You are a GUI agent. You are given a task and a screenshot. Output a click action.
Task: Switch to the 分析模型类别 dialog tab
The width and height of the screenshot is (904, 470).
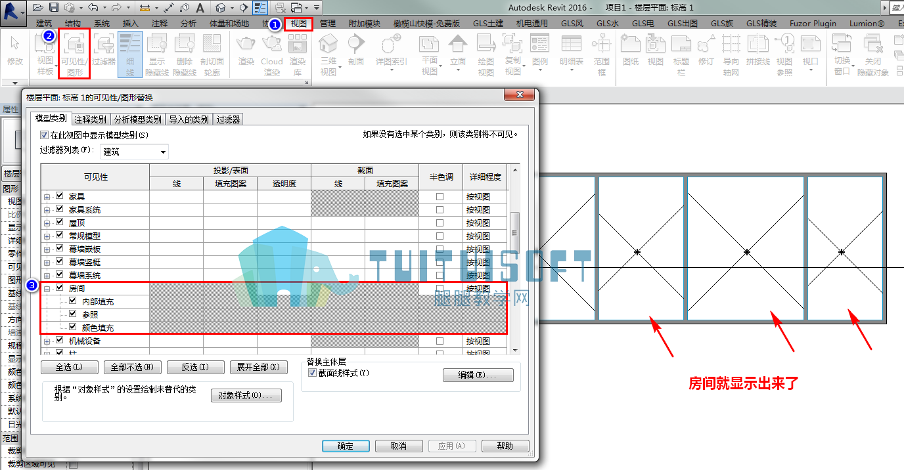pos(137,119)
